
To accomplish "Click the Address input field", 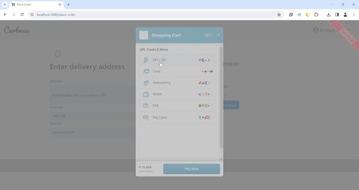I will [x=93, y=95].
